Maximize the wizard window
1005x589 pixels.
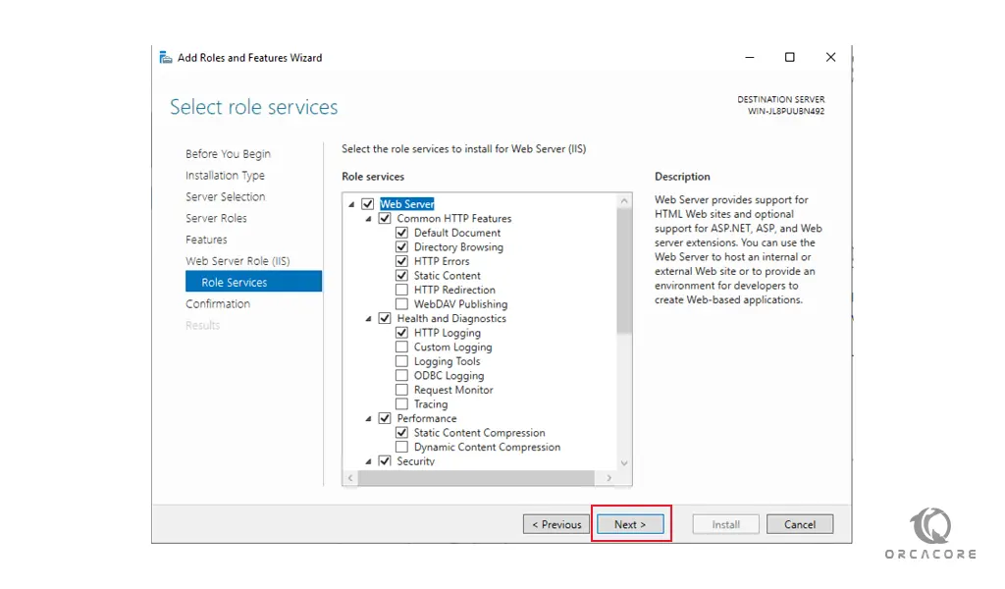pyautogui.click(x=790, y=57)
